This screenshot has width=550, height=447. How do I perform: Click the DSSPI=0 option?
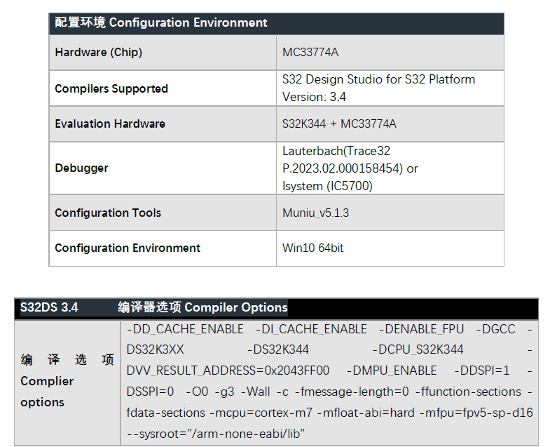click(x=150, y=392)
